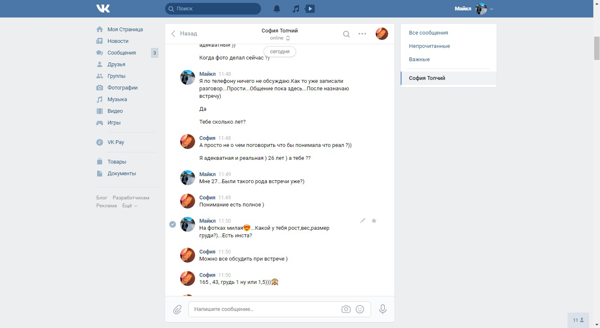Open Новости feed
The image size is (600, 328).
(118, 41)
